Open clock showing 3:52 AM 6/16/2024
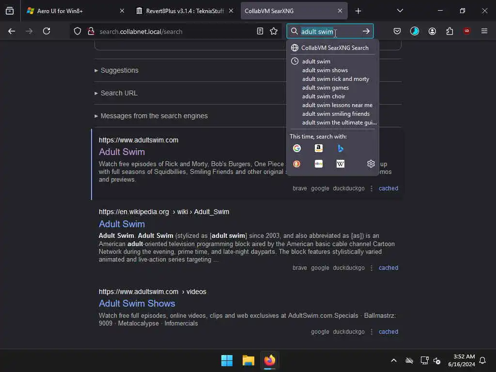 [462, 360]
